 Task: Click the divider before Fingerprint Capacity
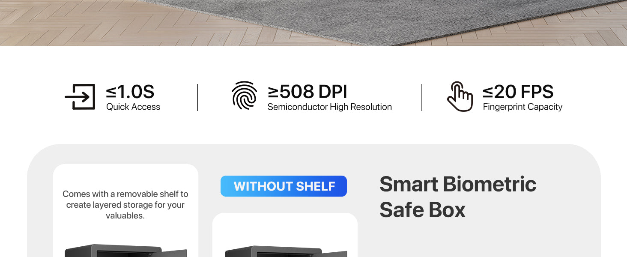(x=422, y=97)
